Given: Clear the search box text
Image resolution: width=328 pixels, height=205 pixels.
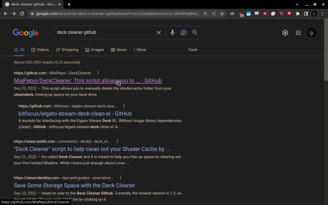Looking at the screenshot, I should pyautogui.click(x=159, y=32).
